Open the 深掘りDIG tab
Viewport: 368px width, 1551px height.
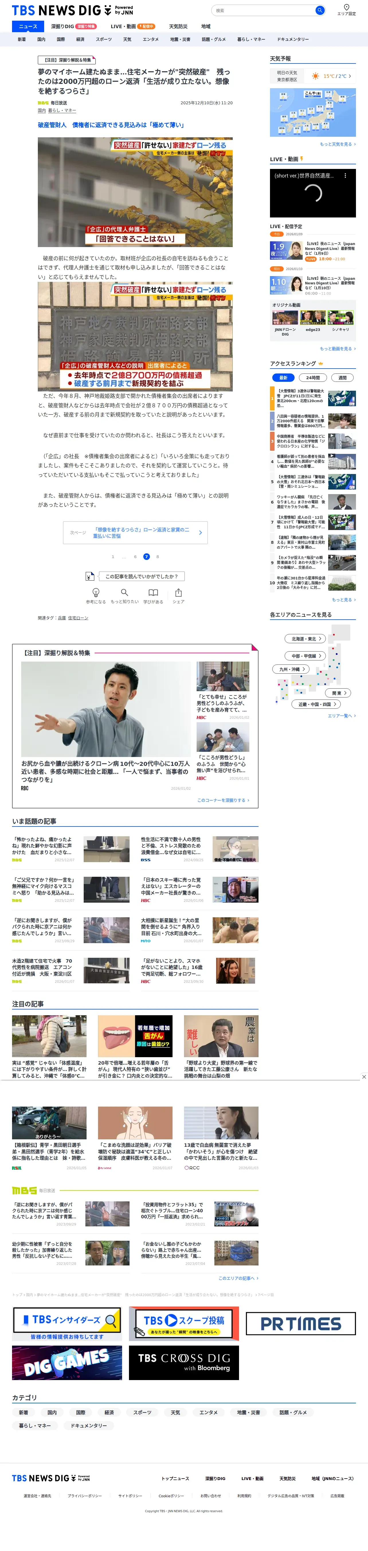click(73, 26)
